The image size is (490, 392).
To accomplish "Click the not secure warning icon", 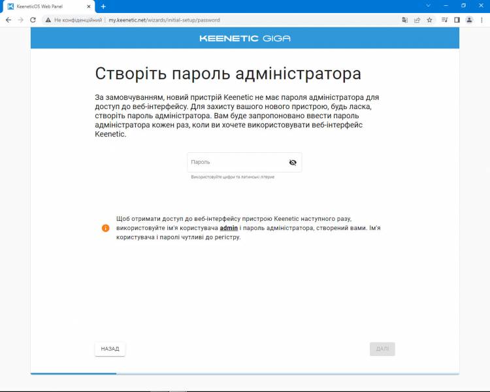I will point(48,20).
